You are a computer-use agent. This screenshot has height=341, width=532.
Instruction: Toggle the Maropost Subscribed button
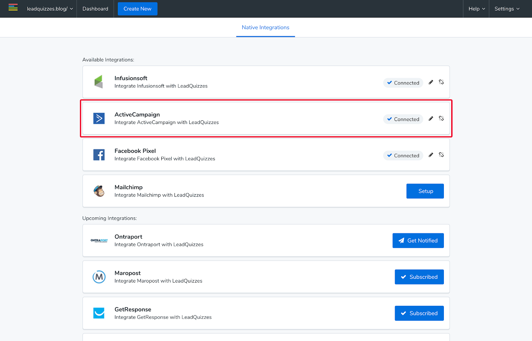point(419,277)
